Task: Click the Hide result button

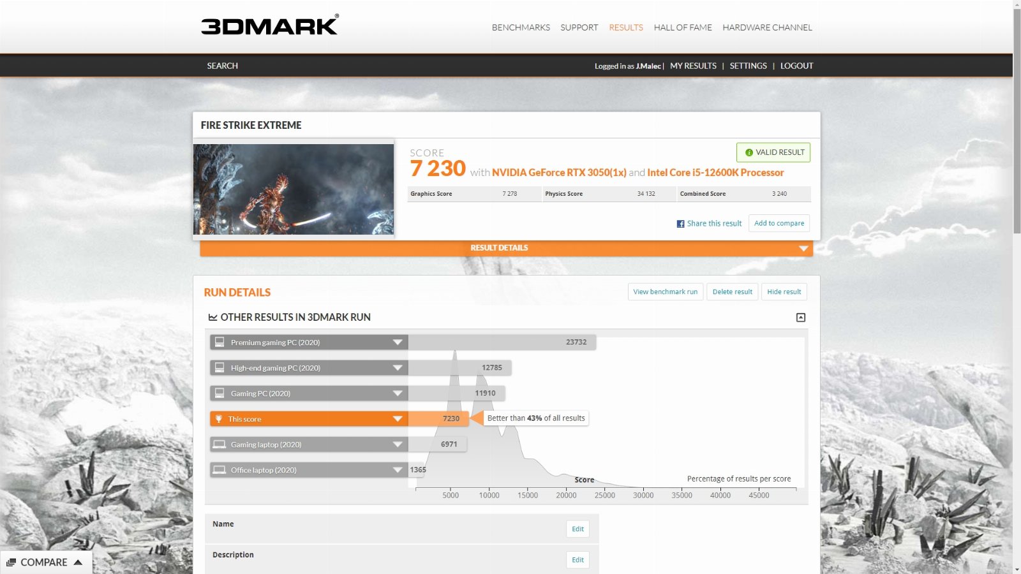Action: [x=784, y=291]
